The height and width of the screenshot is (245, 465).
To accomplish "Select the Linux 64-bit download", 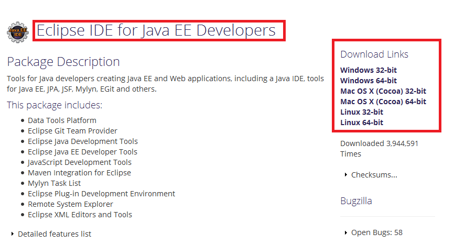I will coord(362,122).
